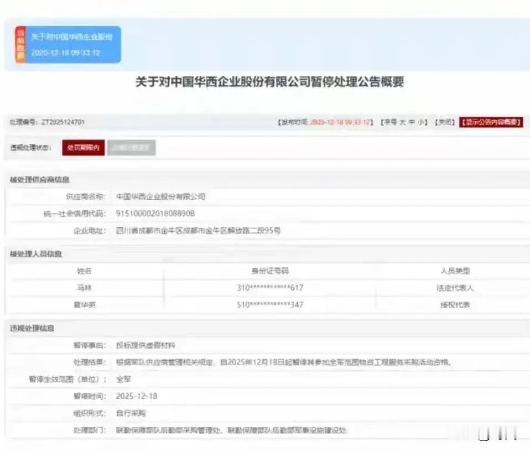Screen dimensions: 530x452
Task: Select the greyed-out status tag beside 处罚期限内
Action: pos(131,148)
